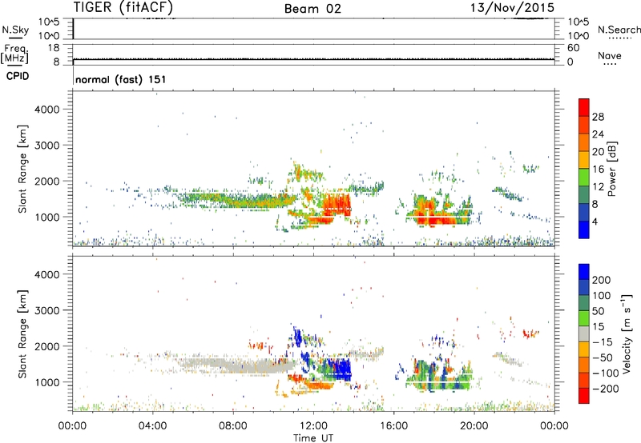
Task: Click the '-200' velocity colorbar value
Action: click(x=605, y=389)
